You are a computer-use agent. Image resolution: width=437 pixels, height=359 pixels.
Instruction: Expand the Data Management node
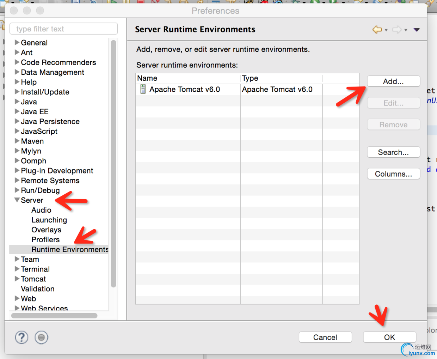pyautogui.click(x=17, y=72)
